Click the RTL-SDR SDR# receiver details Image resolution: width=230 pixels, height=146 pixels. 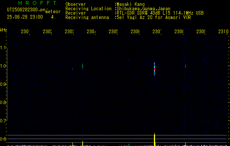tap(160, 13)
